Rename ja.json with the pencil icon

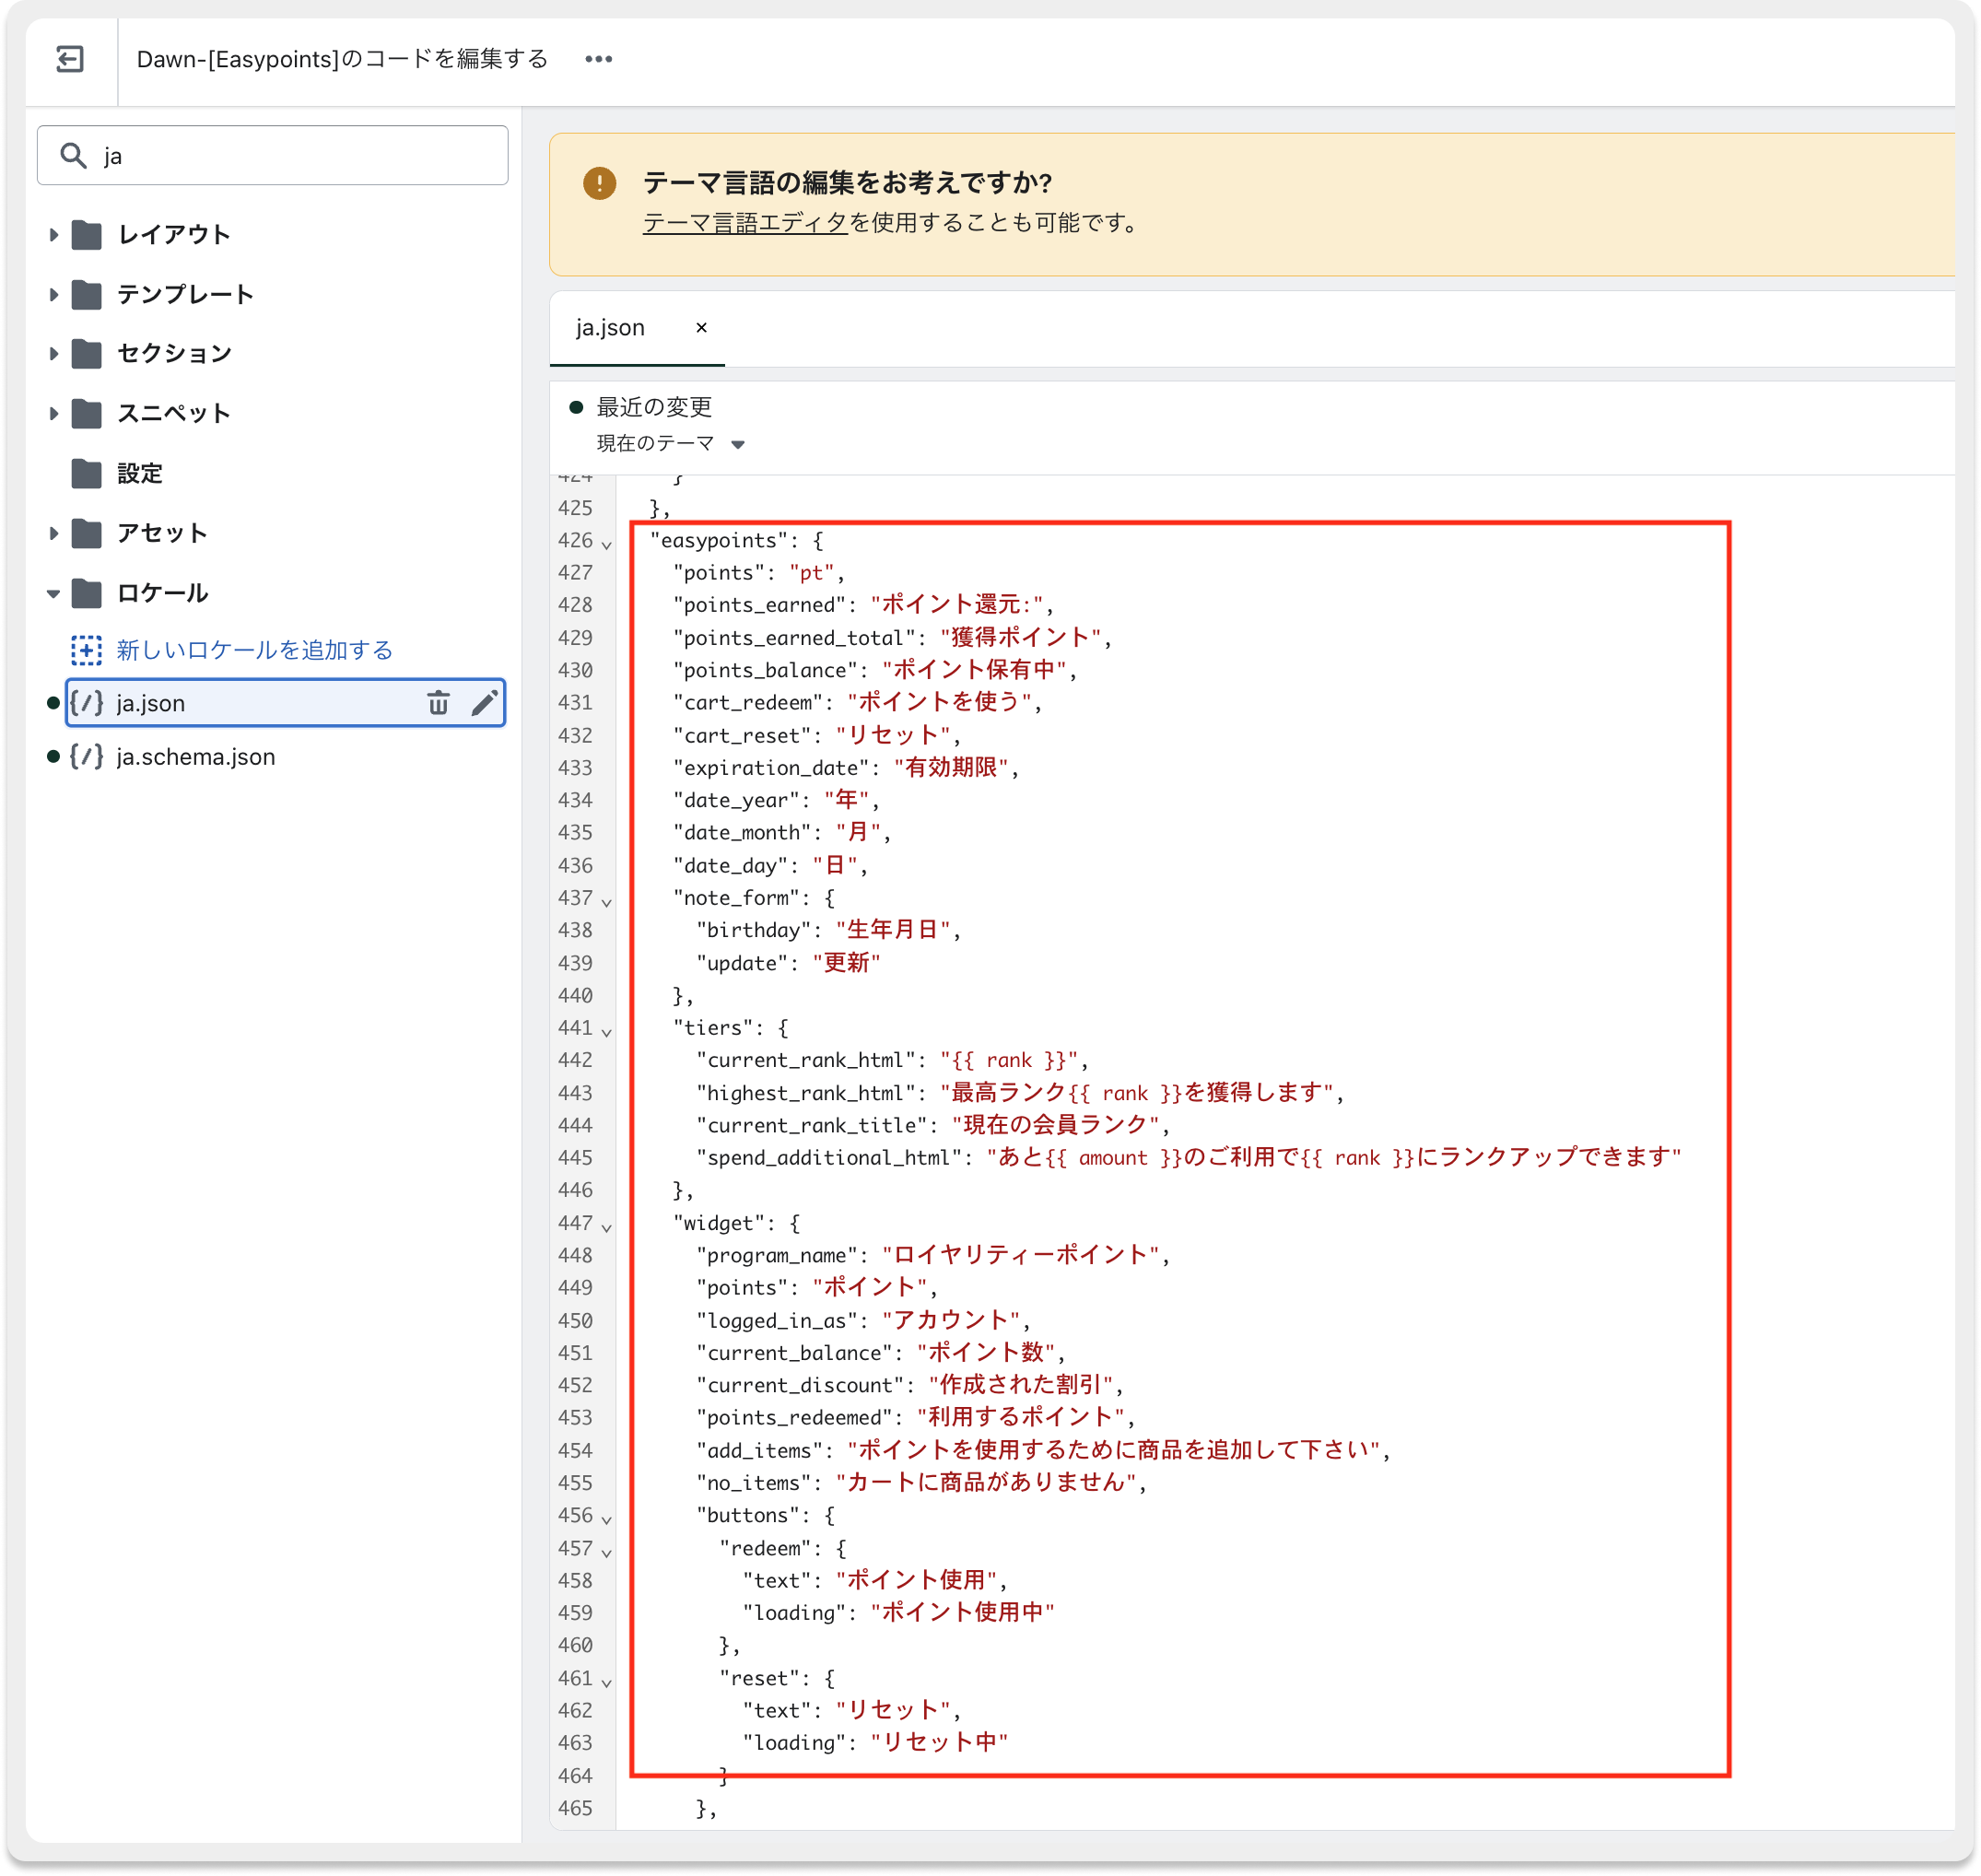pyautogui.click(x=484, y=703)
